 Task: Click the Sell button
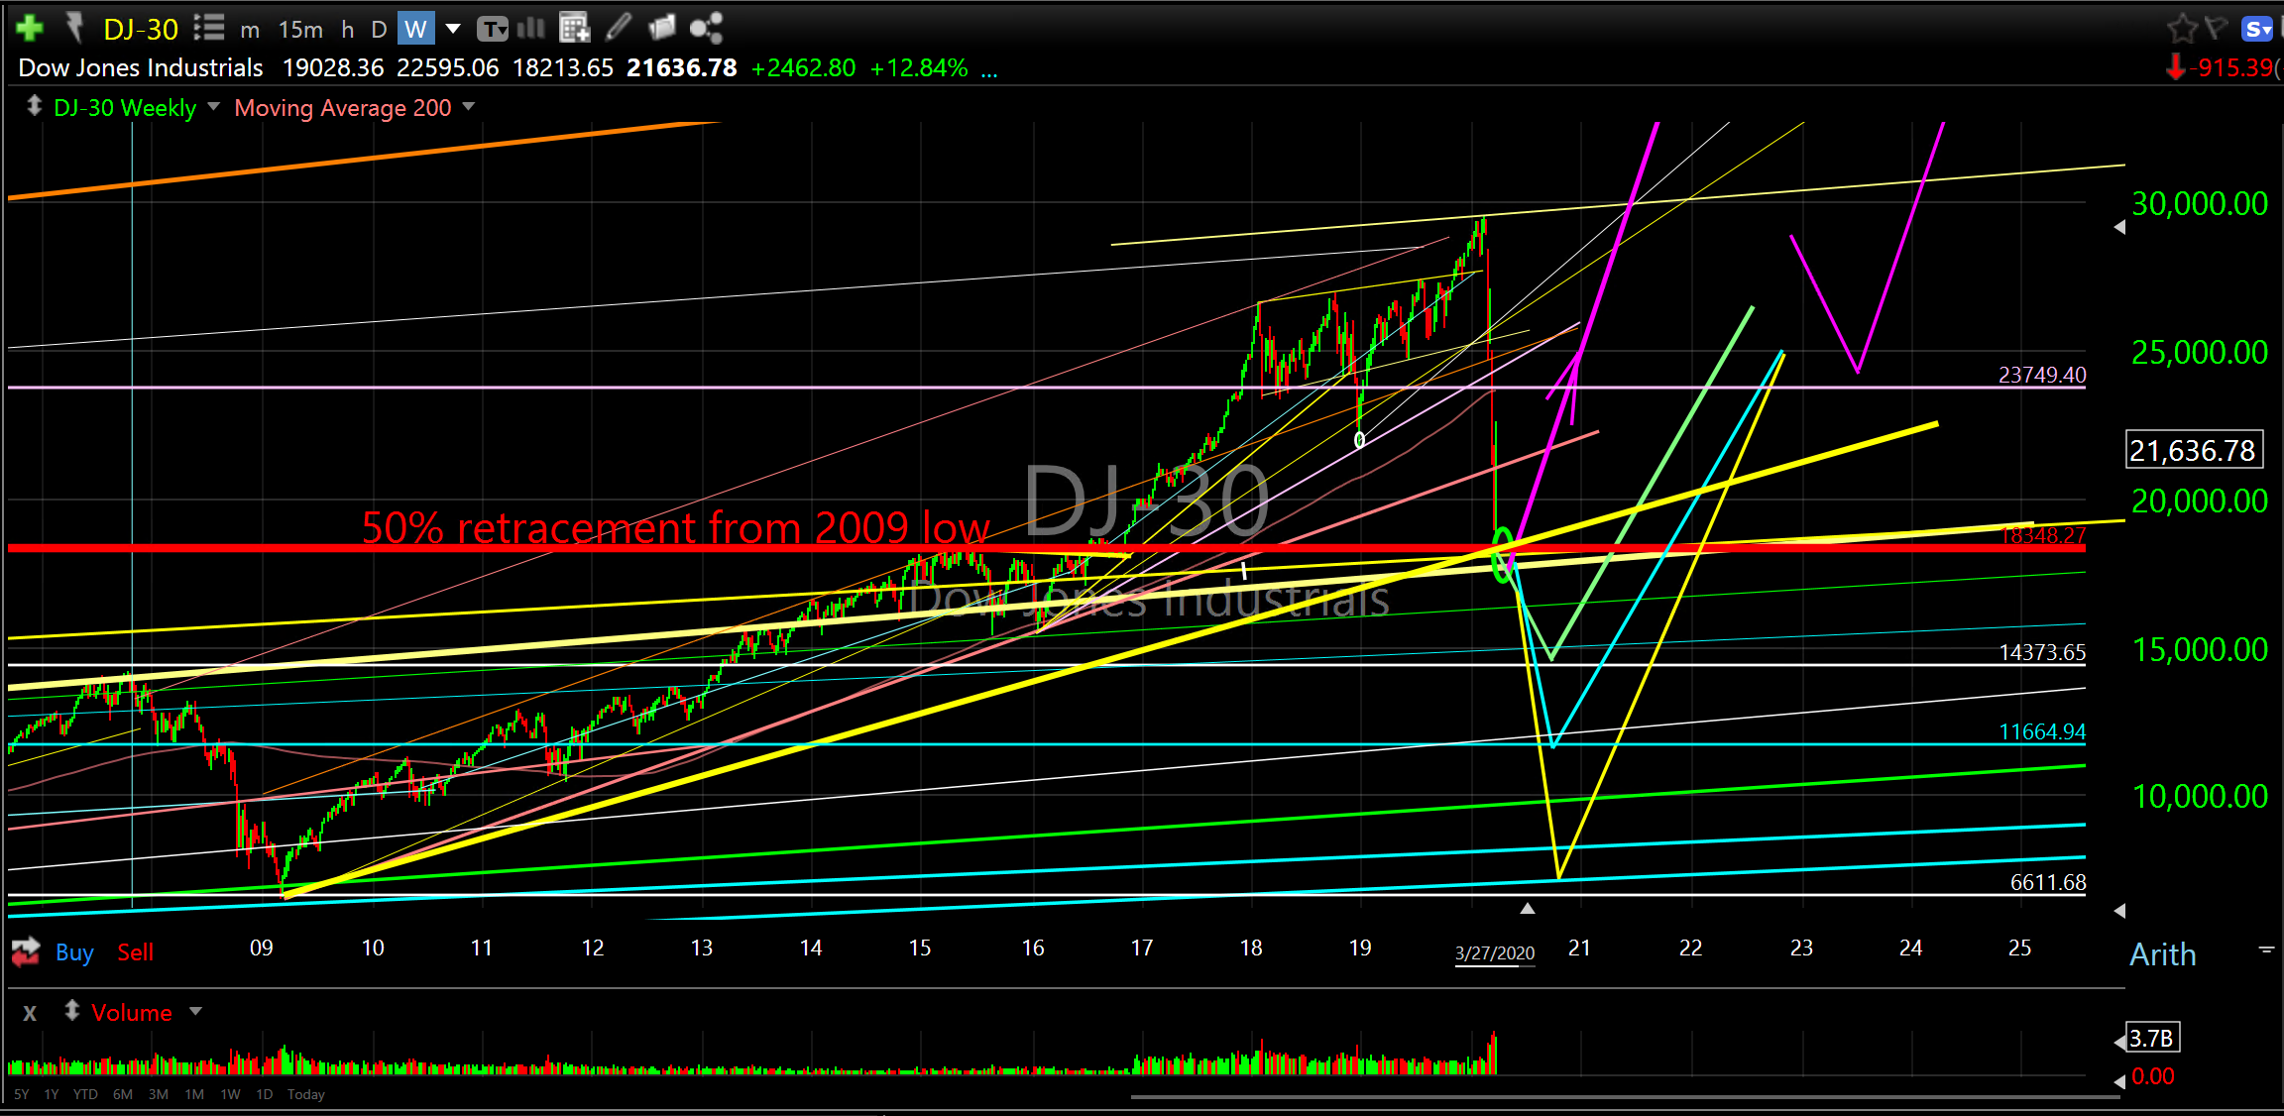tap(135, 952)
